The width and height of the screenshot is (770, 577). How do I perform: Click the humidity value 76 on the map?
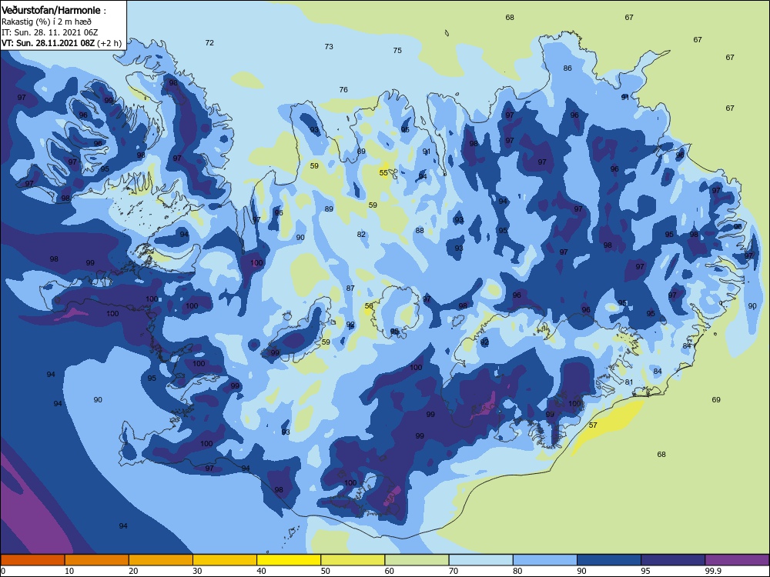343,90
